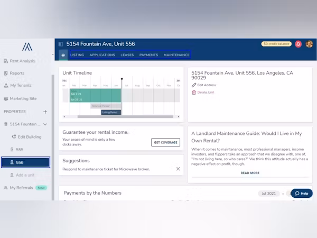Click the red Delete Unit link
Image resolution: width=317 pixels, height=238 pixels.
pos(206,93)
